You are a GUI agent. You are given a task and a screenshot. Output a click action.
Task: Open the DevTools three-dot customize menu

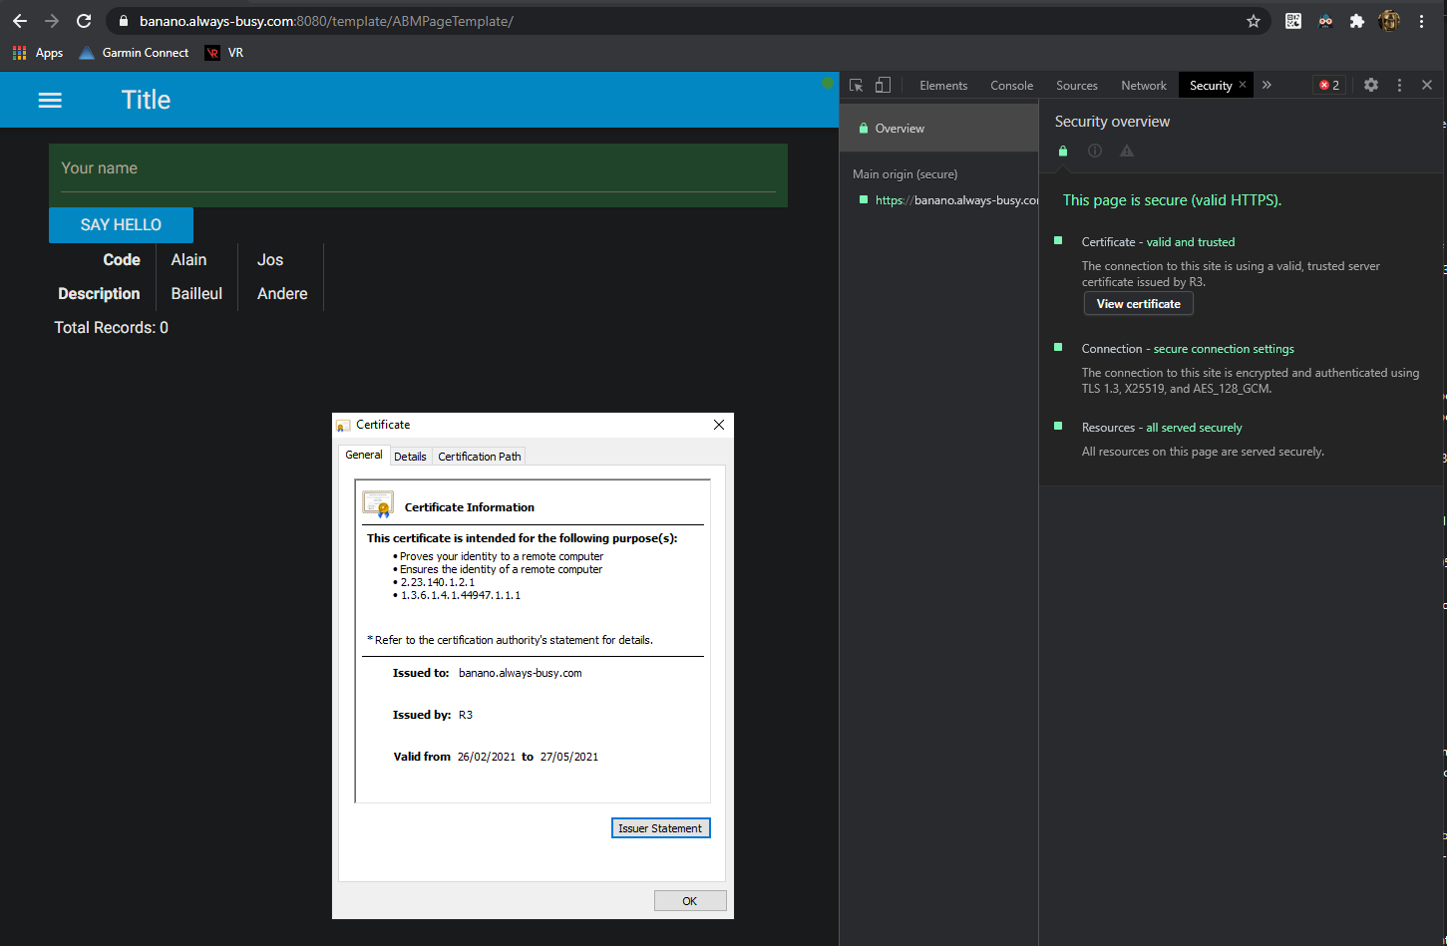pos(1399,86)
